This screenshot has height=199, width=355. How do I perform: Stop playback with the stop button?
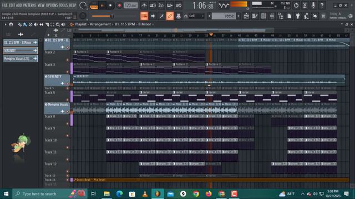(110, 6)
